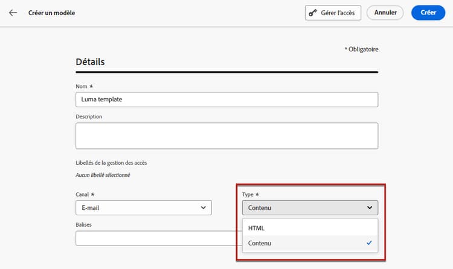This screenshot has height=269, width=453.
Task: Expand the Canal dropdown showing E-mail
Action: tap(143, 207)
